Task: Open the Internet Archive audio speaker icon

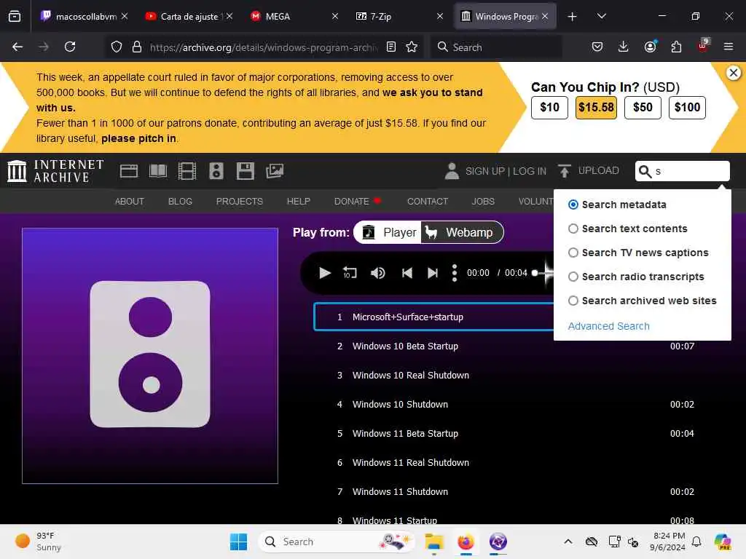Action: click(x=216, y=171)
